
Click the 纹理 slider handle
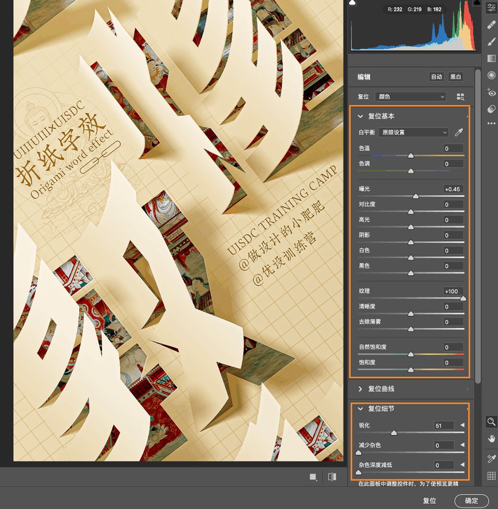pyautogui.click(x=463, y=298)
